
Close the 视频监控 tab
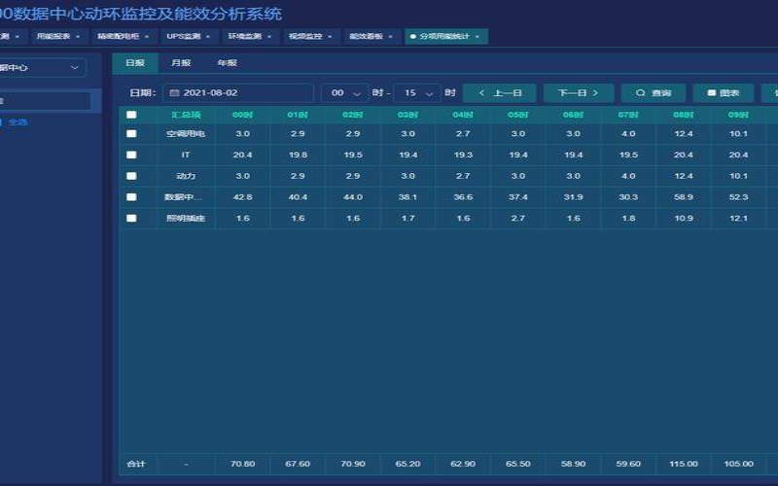coord(330,36)
